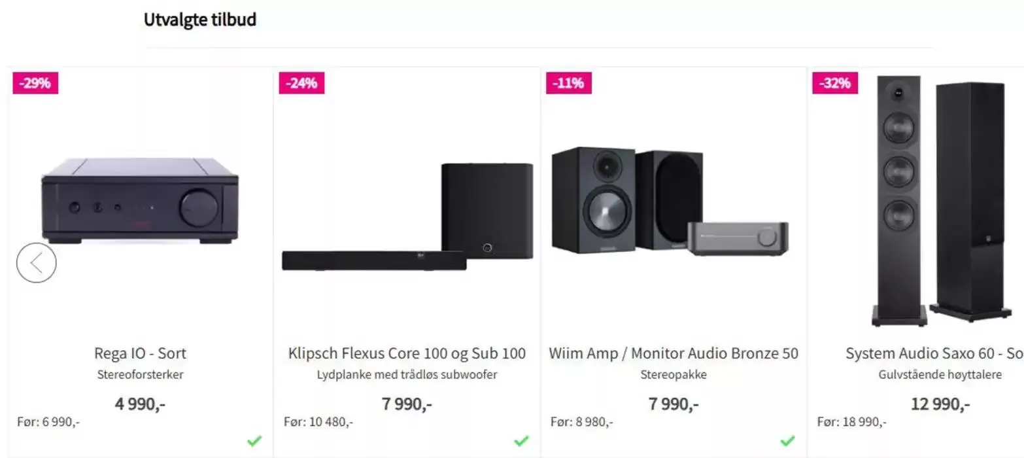Open Klipsch soundbar and subwoofer image
The image size is (1024, 458).
[x=407, y=217]
